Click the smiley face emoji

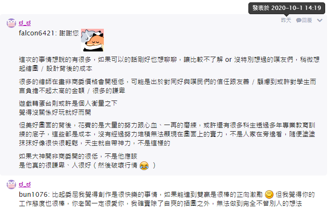tap(269, 194)
